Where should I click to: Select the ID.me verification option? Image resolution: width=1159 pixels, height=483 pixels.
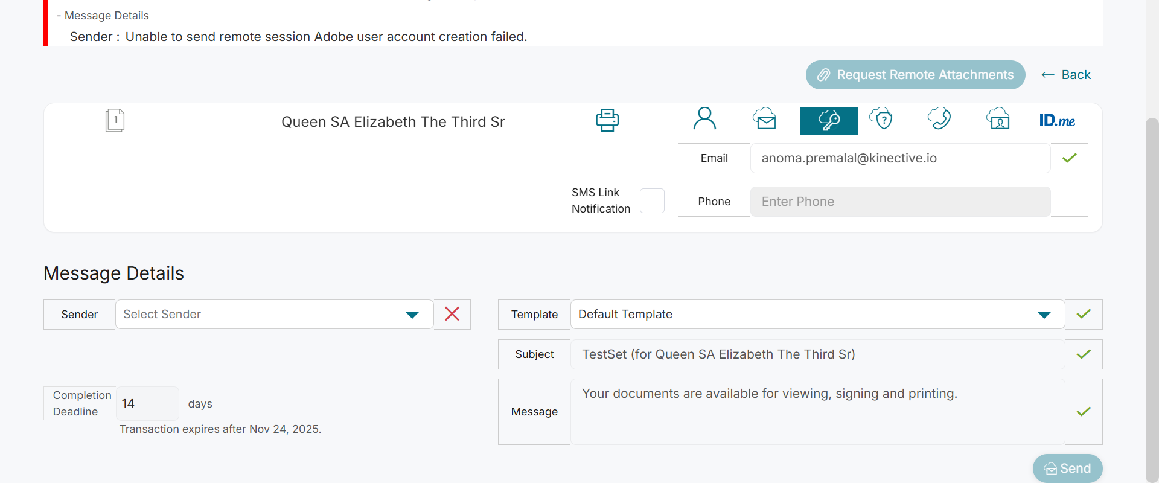coord(1057,121)
